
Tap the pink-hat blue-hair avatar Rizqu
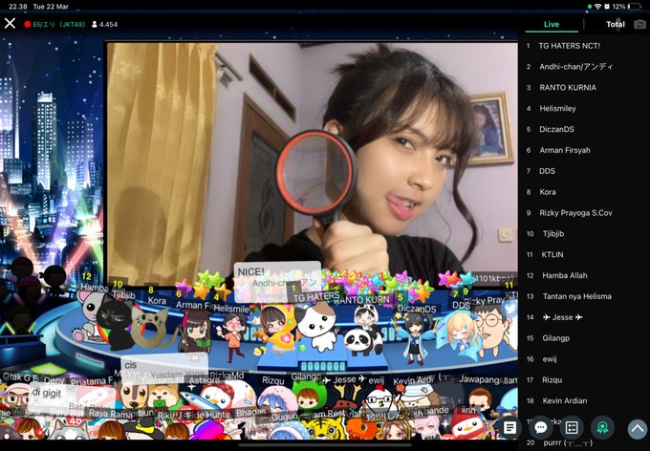click(x=276, y=400)
